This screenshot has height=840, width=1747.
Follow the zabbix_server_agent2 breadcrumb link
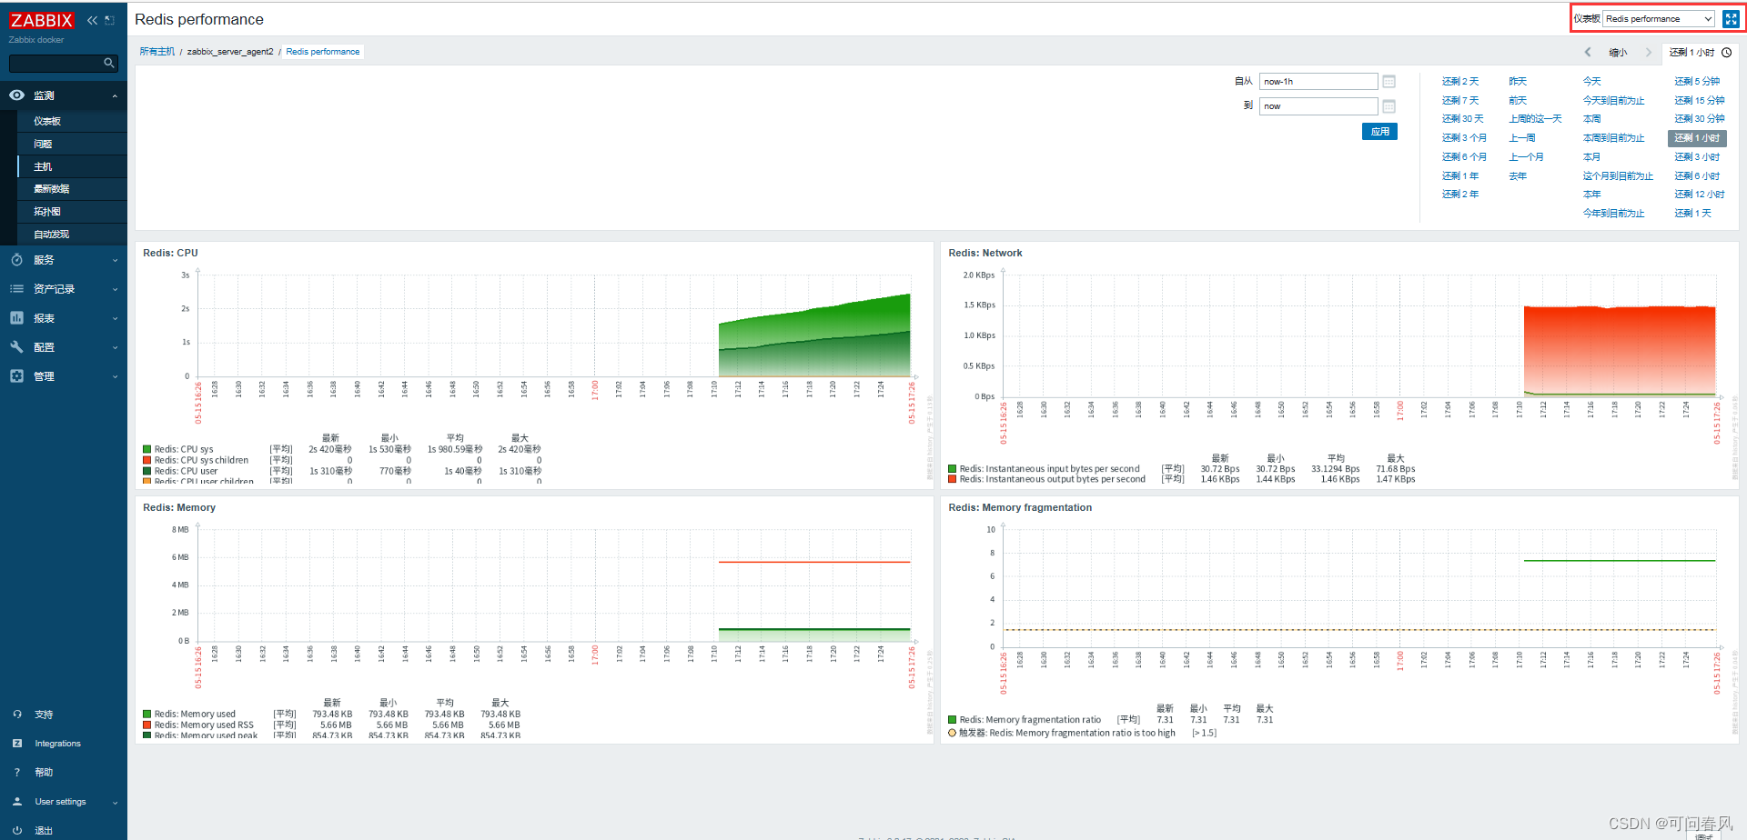230,52
